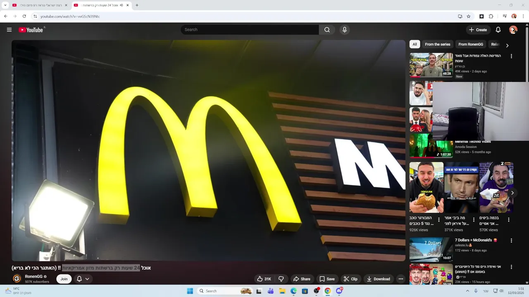The image size is (529, 297).
Task: Share this video
Action: (x=301, y=279)
